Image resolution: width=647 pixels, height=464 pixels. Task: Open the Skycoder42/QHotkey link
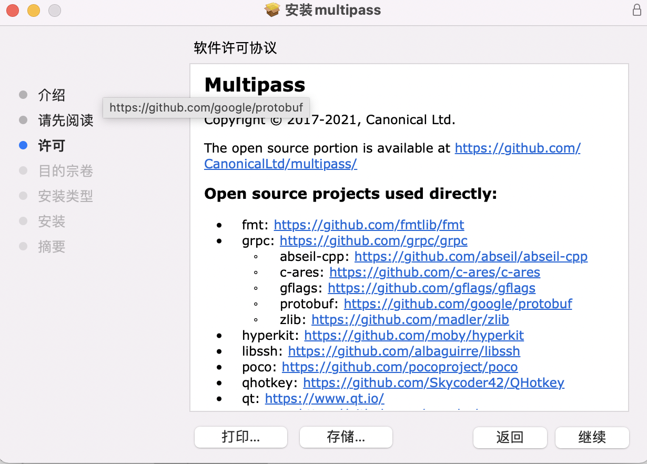pyautogui.click(x=433, y=382)
